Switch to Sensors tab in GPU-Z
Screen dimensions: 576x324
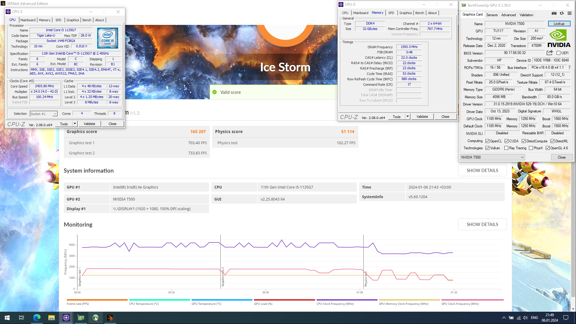click(x=492, y=15)
